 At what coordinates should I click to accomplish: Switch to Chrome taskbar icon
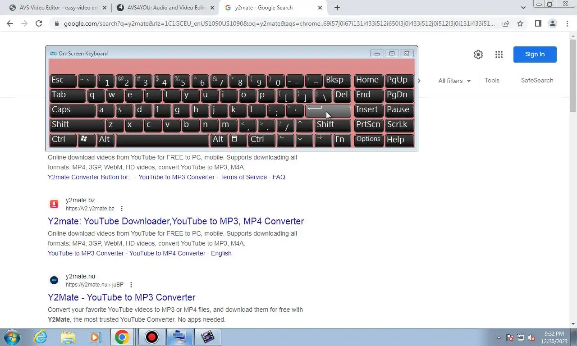point(122,337)
